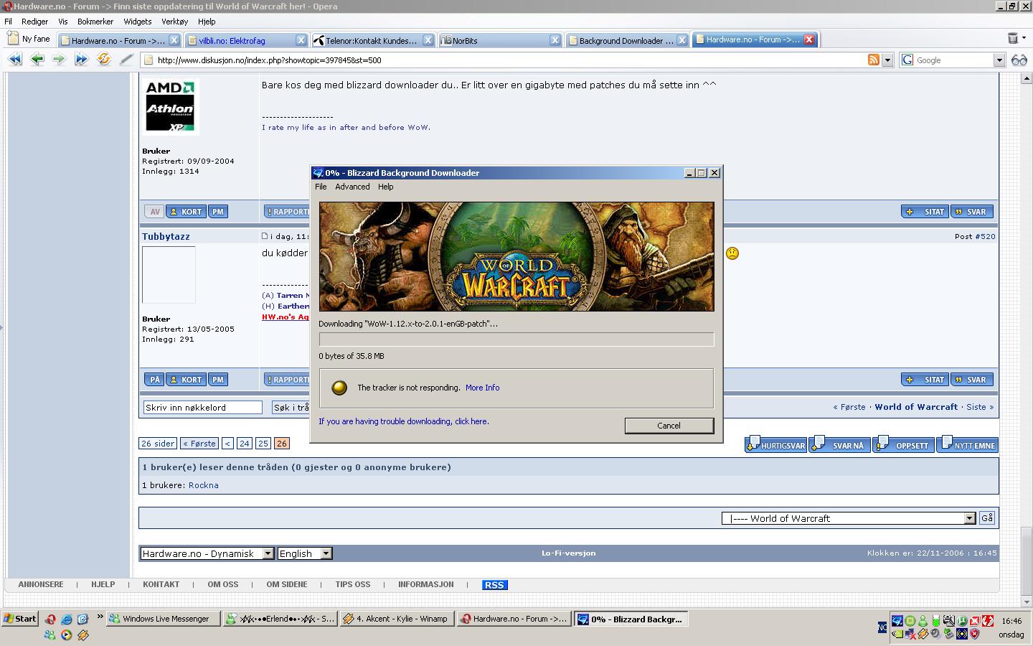This screenshot has height=646, width=1033.
Task: Click More Info about the tracker
Action: (x=482, y=388)
